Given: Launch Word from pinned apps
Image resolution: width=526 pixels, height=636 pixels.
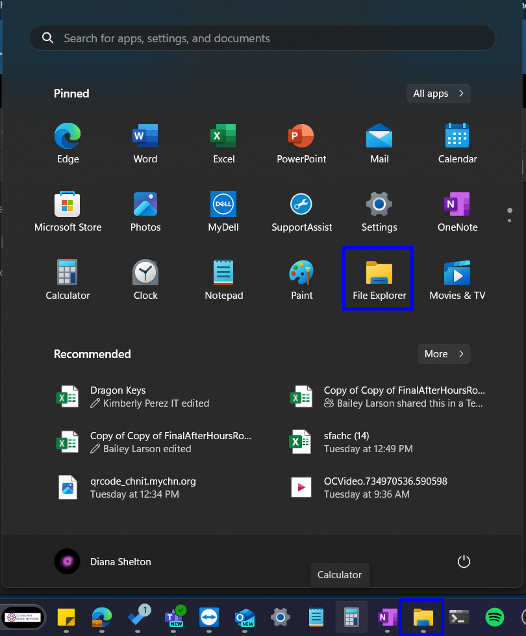Looking at the screenshot, I should click(x=145, y=143).
